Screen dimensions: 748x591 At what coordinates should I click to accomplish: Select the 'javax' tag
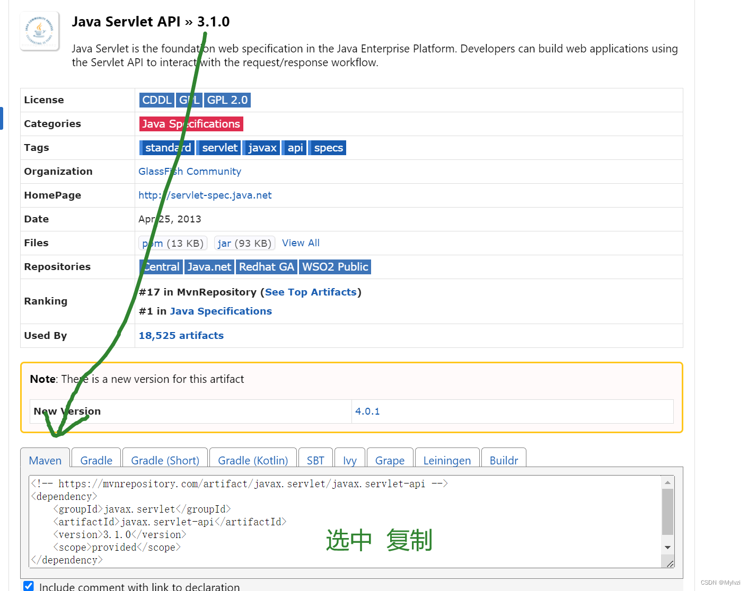click(x=262, y=148)
